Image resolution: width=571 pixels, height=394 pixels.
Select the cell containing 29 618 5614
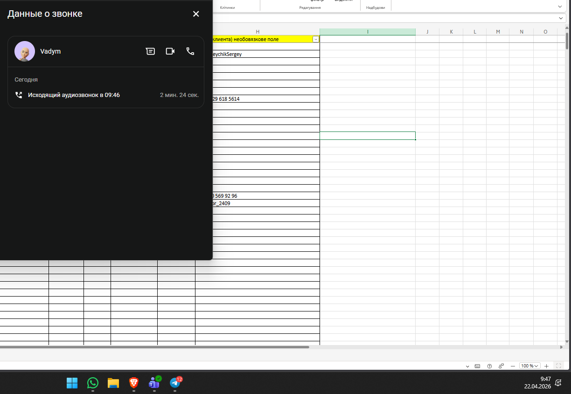pos(266,99)
